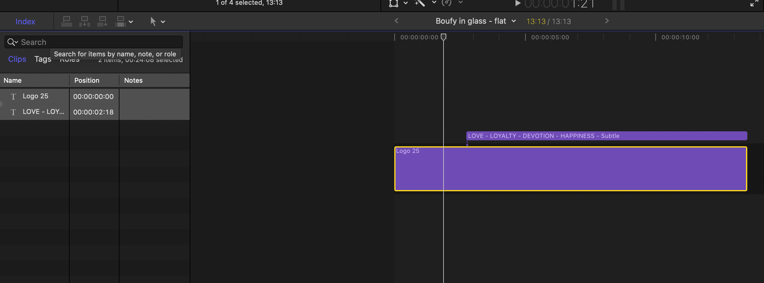
Task: Click the Enhancements magic wand icon
Action: coord(420,3)
